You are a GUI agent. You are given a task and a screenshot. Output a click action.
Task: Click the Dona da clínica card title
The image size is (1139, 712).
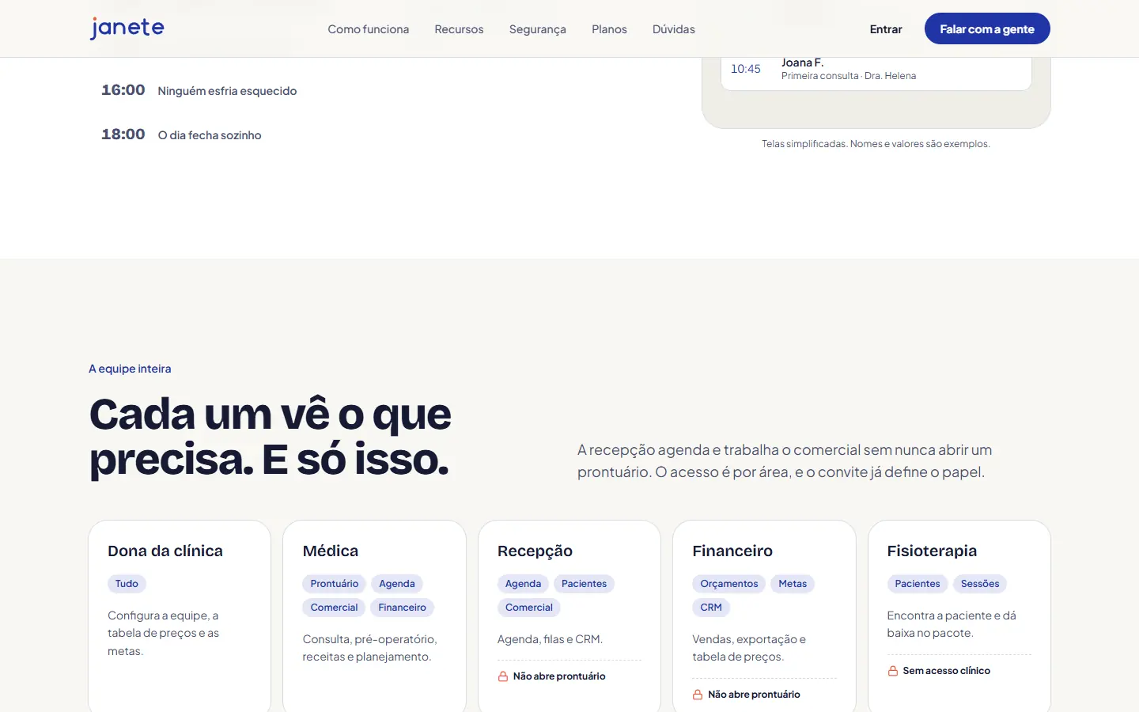[165, 551]
